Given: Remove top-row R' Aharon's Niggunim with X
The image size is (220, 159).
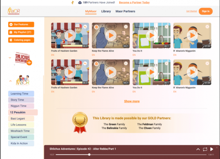Looking at the screenshot, I should [x=207, y=27].
